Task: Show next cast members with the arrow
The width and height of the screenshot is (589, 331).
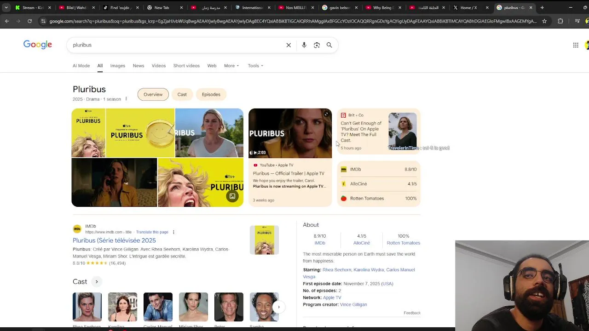Action: click(x=278, y=307)
